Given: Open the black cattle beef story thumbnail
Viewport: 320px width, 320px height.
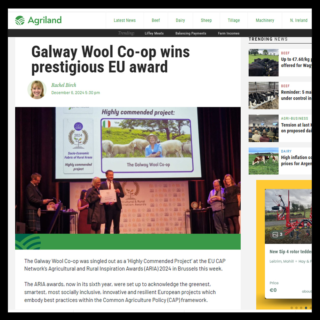Looking at the screenshot, I should (263, 62).
